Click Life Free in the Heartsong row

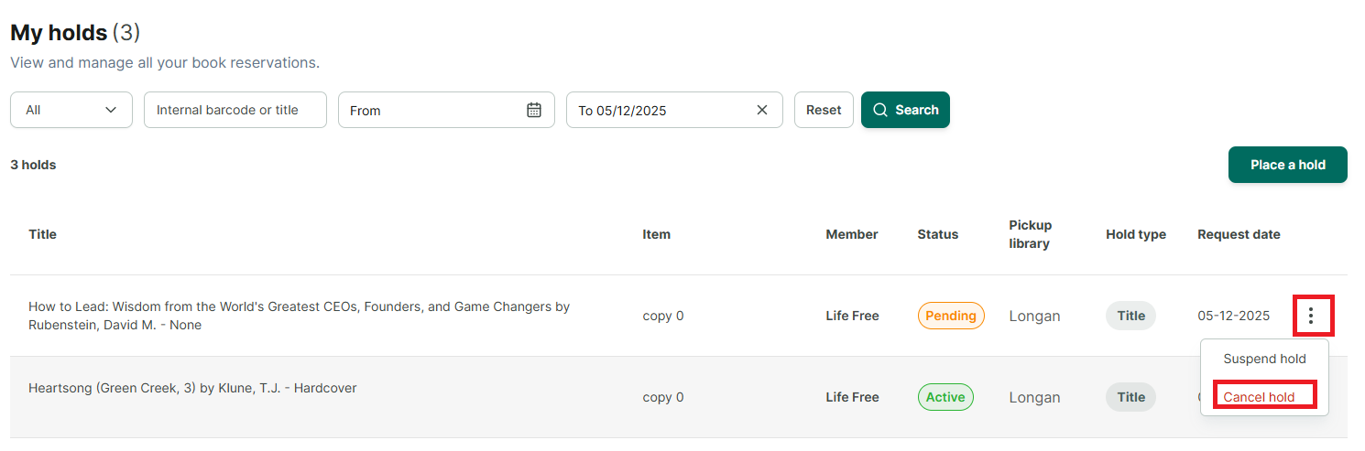(x=852, y=397)
